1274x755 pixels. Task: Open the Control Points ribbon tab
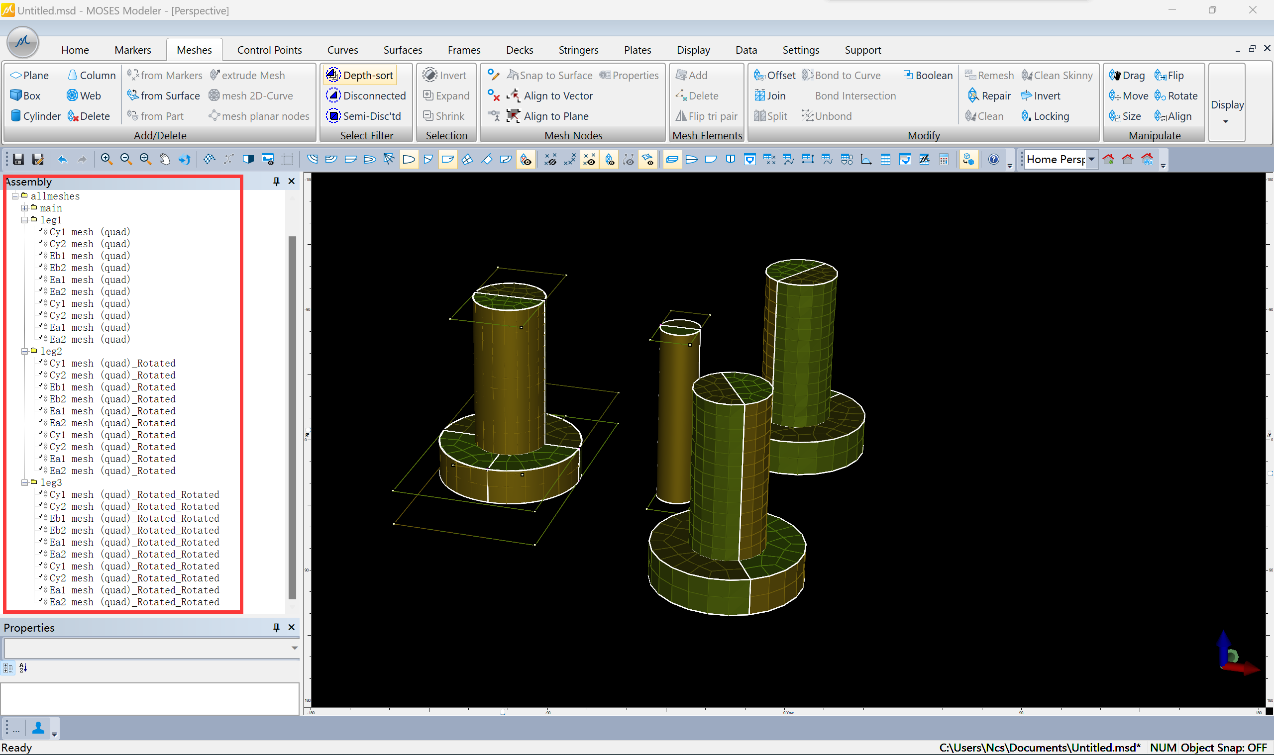pyautogui.click(x=269, y=50)
